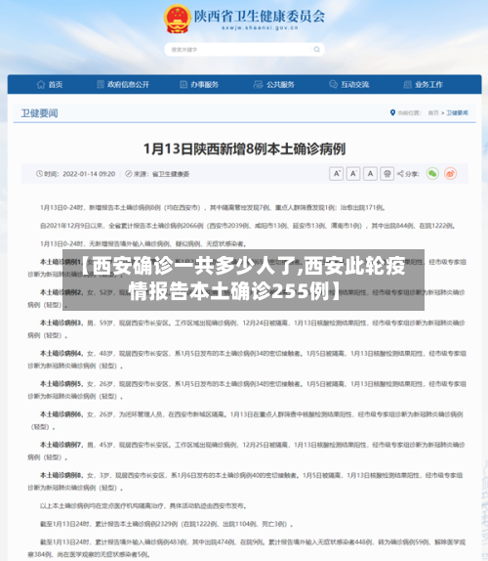Click the 卫健要闻 section heading
The width and height of the screenshot is (488, 561).
pos(39,113)
